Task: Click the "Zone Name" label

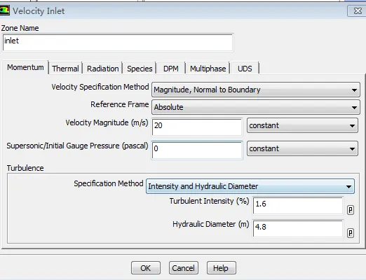Action: [x=20, y=28]
